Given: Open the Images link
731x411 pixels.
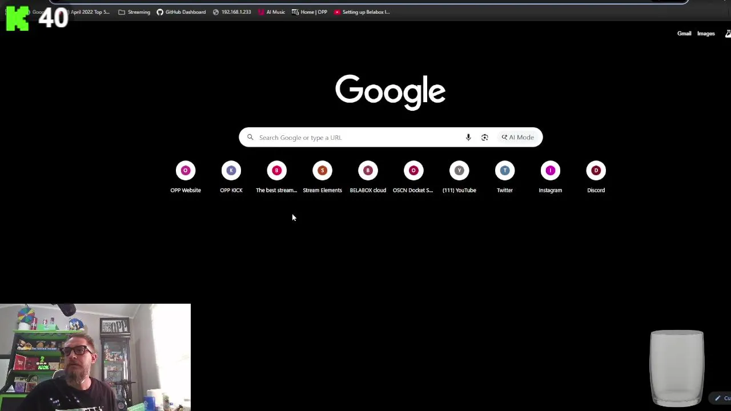Looking at the screenshot, I should (x=706, y=34).
